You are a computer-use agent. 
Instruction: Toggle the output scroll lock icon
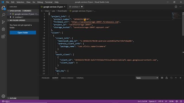pos(166,78)
